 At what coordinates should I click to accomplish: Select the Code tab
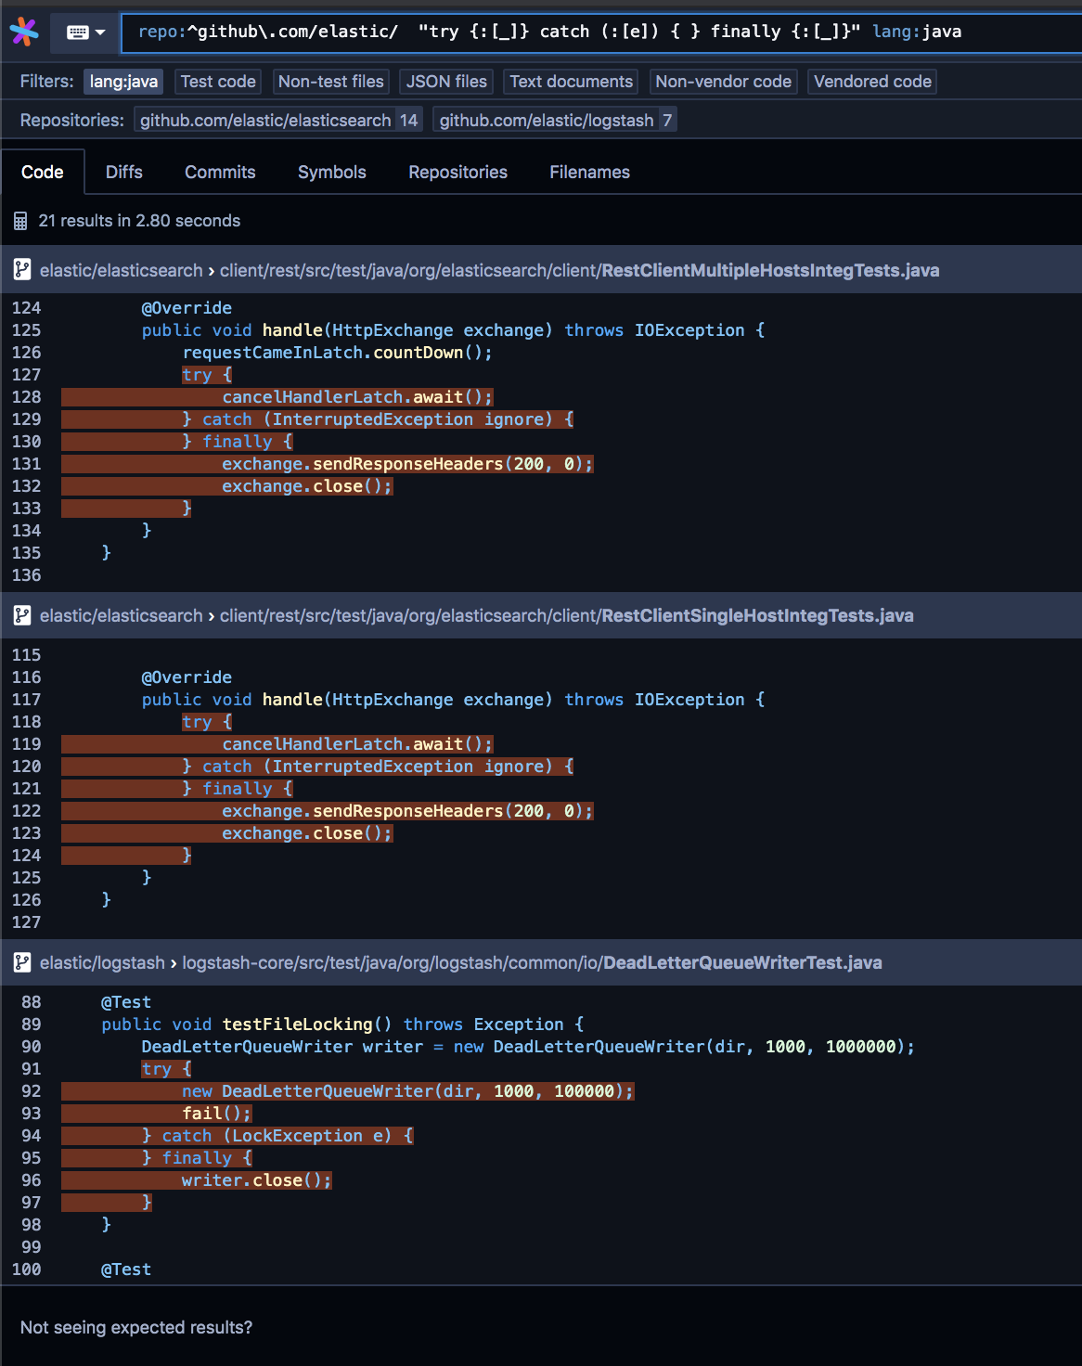pos(43,173)
